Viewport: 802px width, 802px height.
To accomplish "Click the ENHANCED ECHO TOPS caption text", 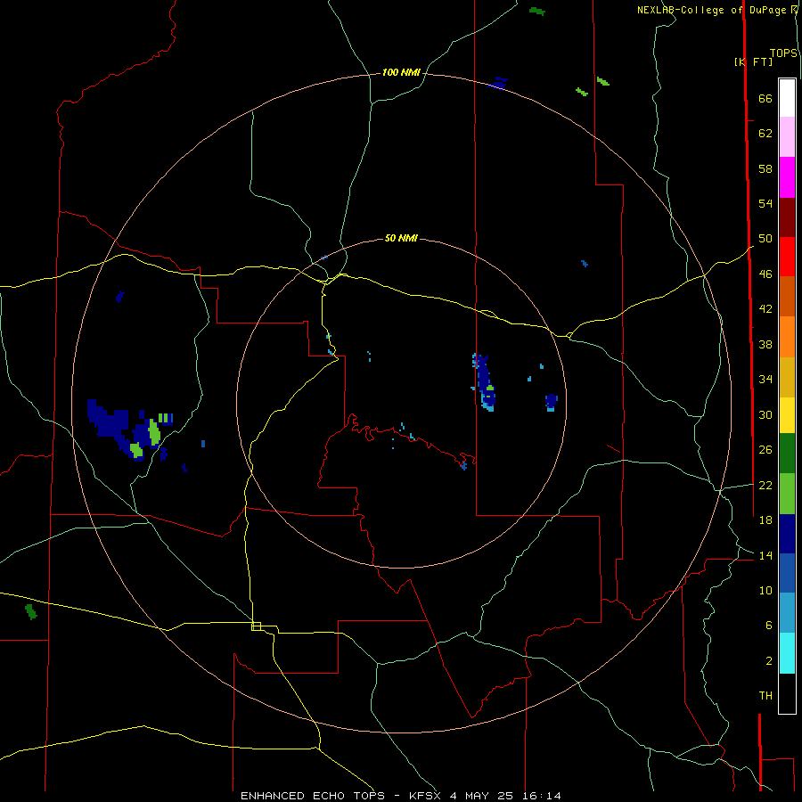I will pyautogui.click(x=312, y=796).
